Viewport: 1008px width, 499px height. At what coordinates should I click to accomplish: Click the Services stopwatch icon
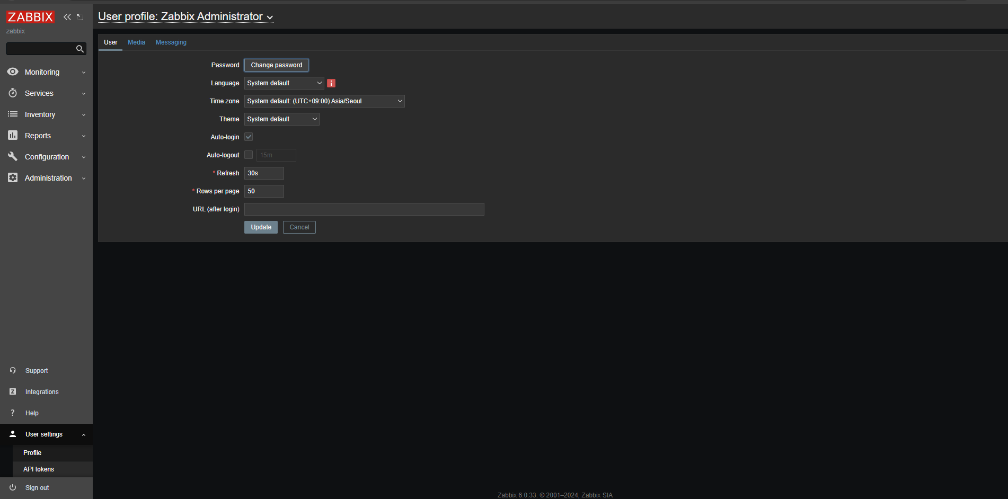coord(13,93)
